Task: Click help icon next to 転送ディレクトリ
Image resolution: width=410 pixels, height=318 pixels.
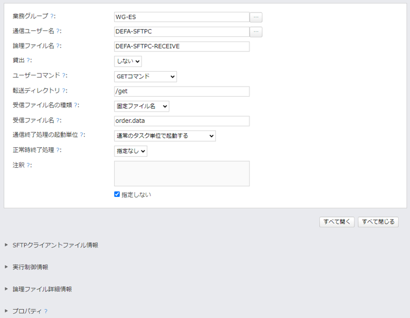Action: tap(64, 91)
